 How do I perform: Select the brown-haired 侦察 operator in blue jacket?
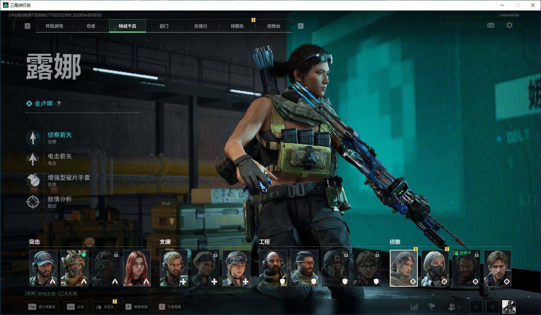tap(497, 268)
